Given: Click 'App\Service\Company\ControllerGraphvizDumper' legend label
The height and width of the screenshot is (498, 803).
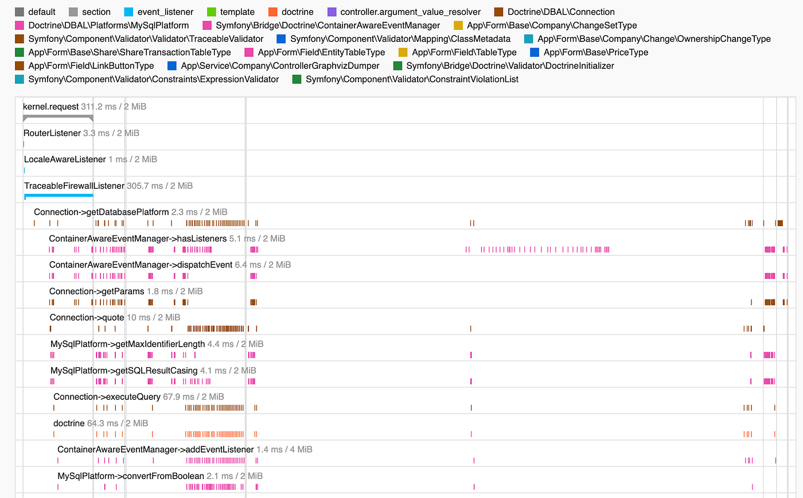Looking at the screenshot, I should [x=280, y=65].
